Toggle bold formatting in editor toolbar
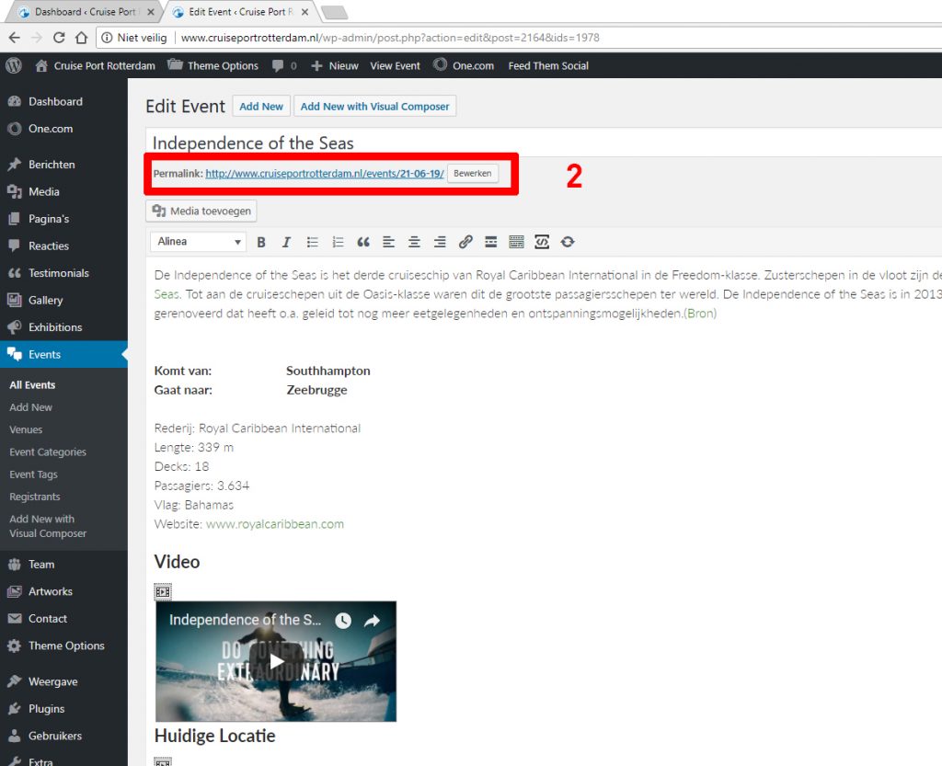 click(260, 242)
